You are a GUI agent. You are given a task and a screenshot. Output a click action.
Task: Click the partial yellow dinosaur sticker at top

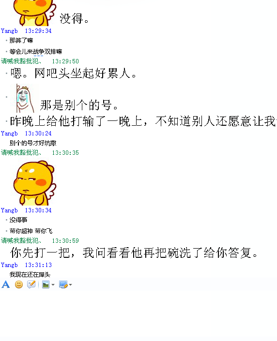coord(34,13)
